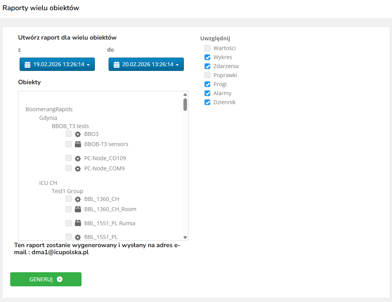Tick the checkbox for BBO3 object

(x=69, y=134)
